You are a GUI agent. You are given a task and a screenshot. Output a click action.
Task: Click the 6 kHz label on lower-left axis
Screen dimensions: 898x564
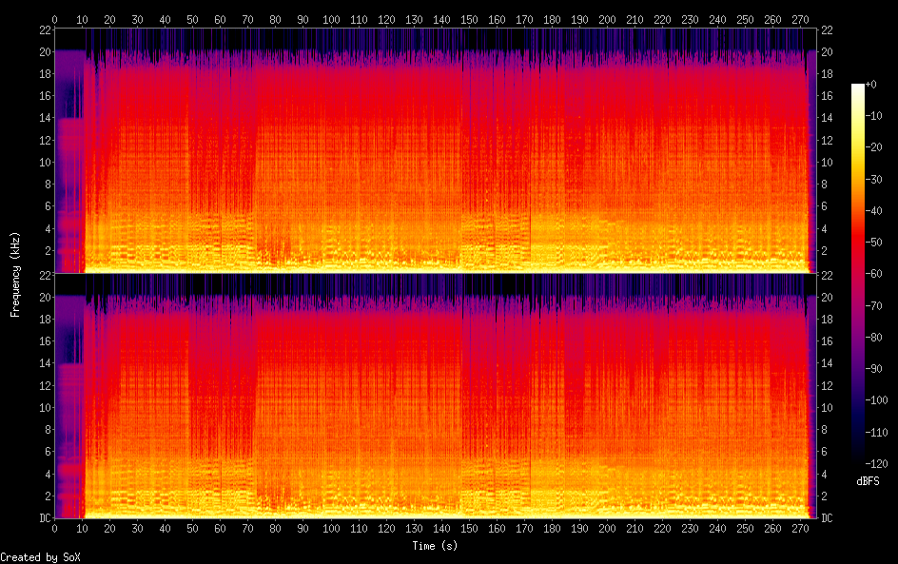[x=46, y=452]
